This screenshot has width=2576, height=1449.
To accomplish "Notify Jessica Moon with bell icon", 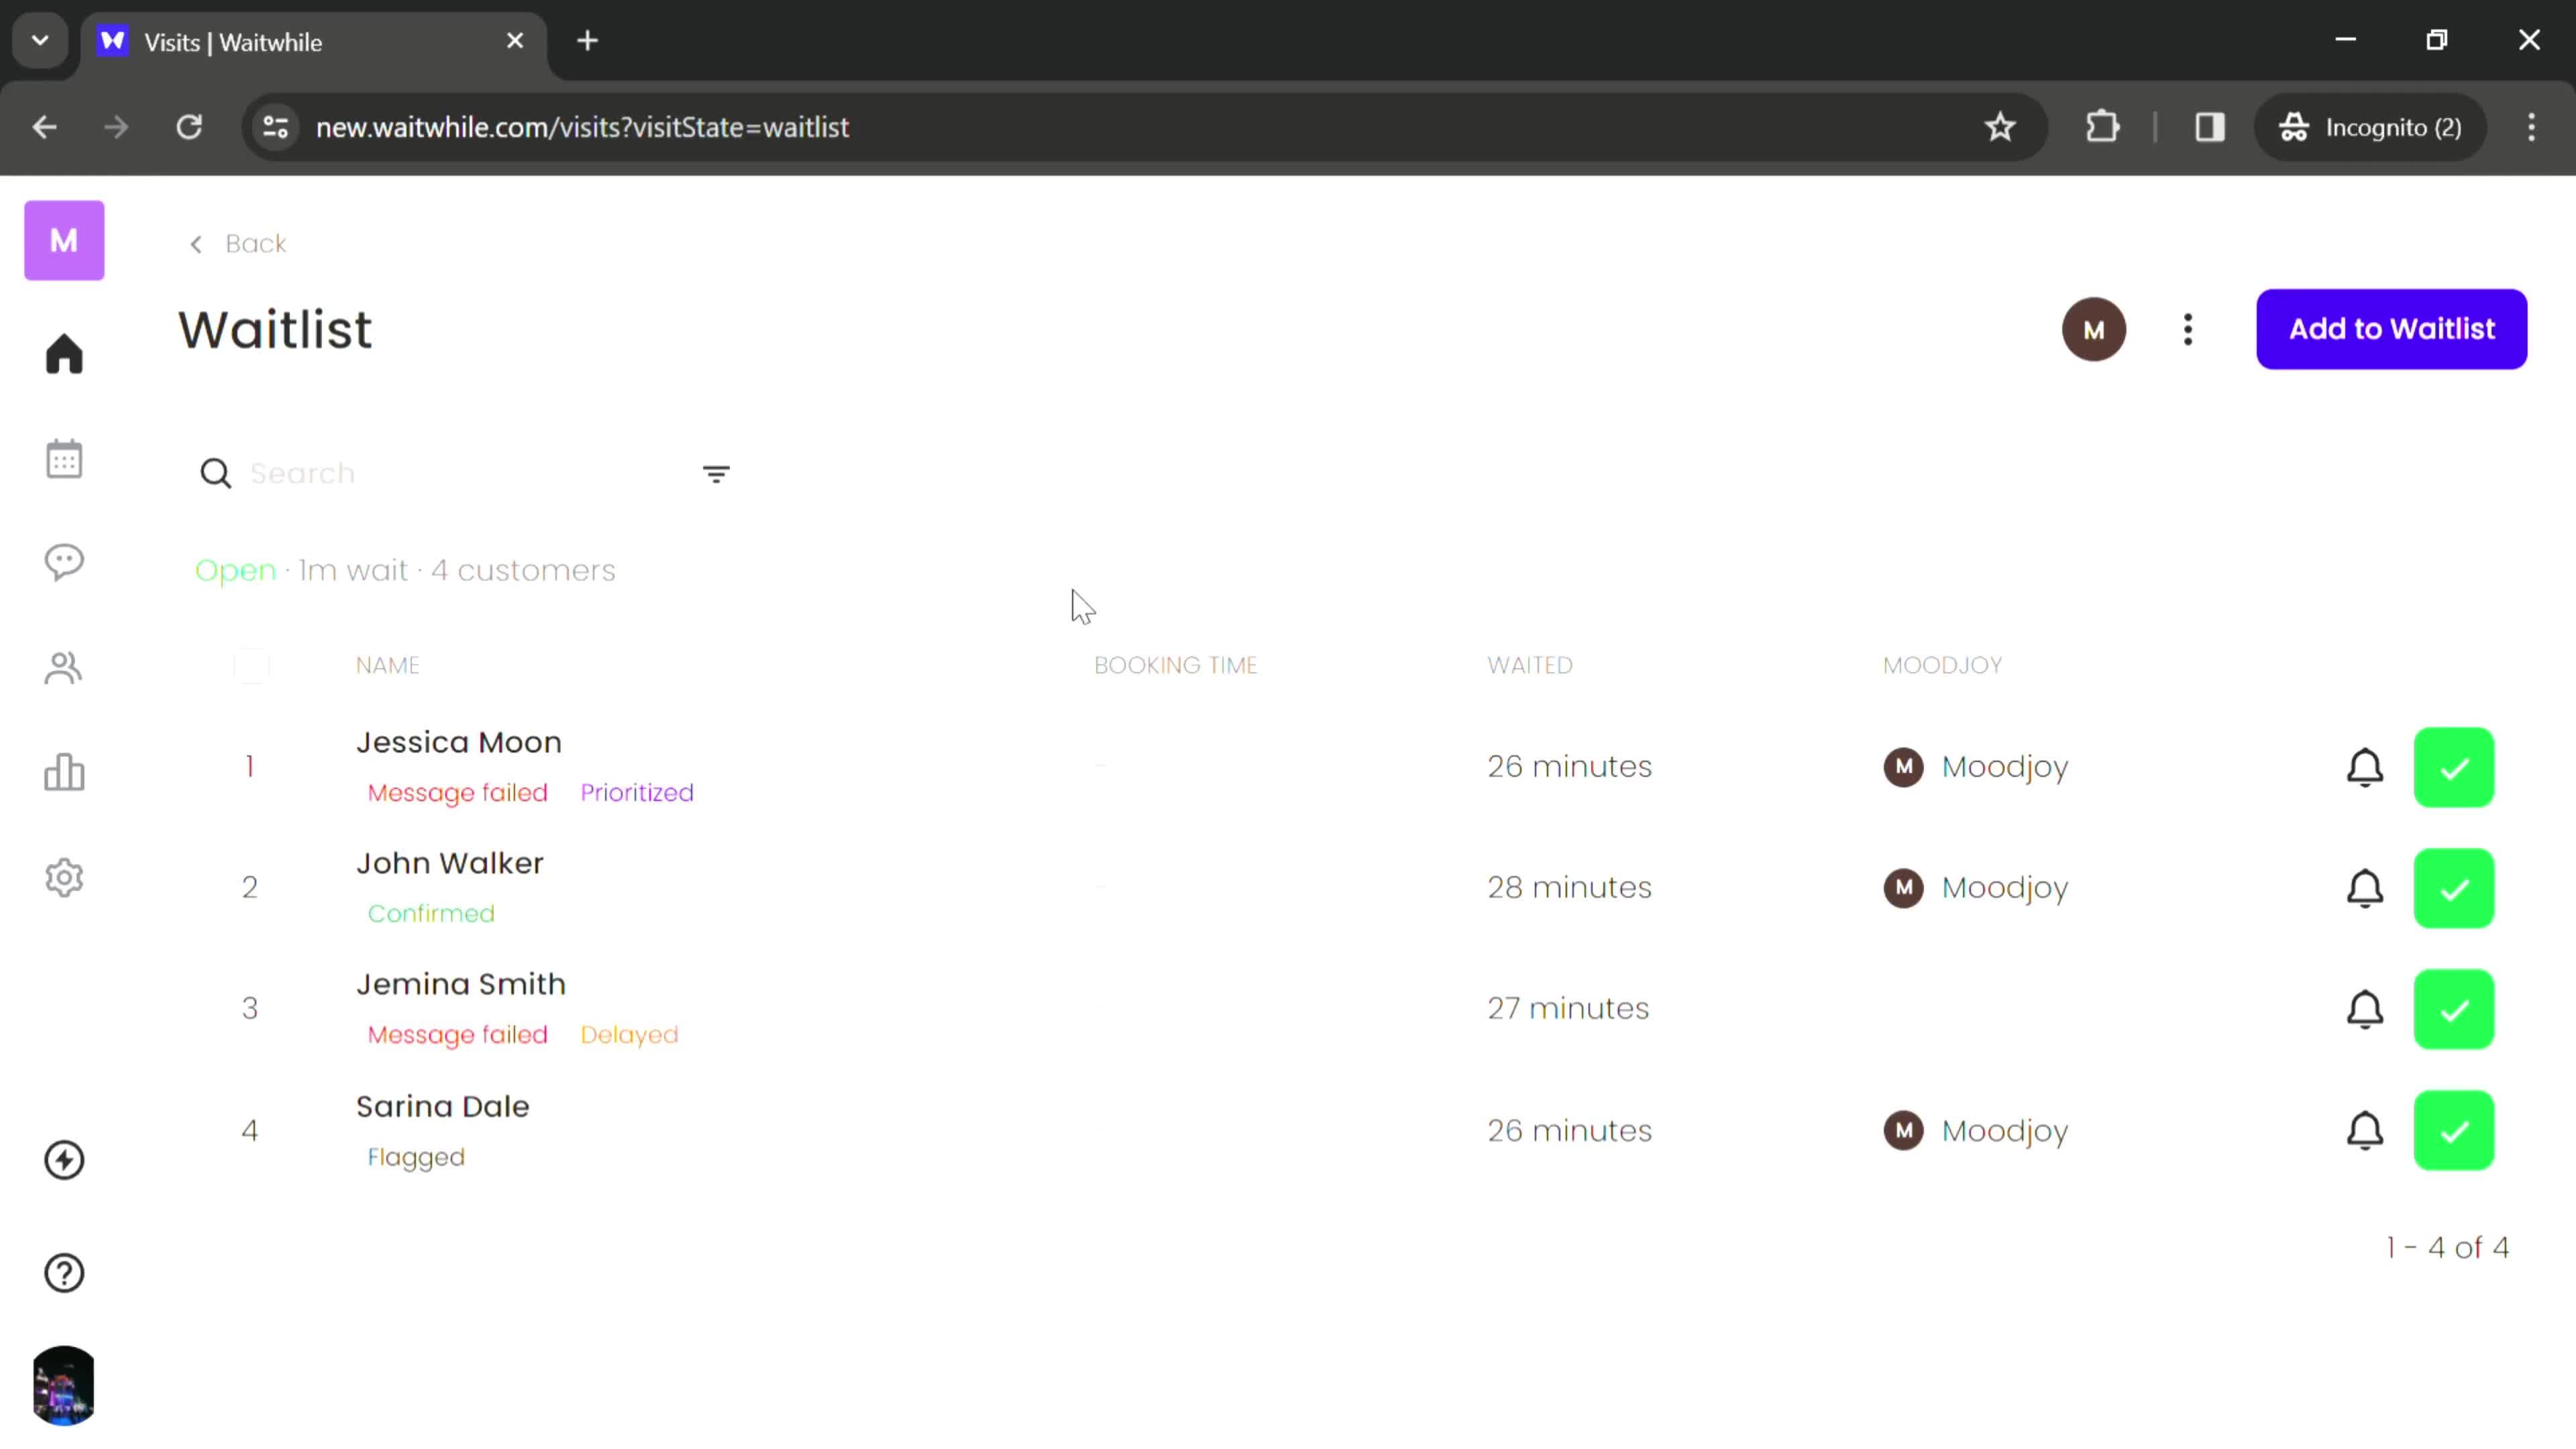I will (2365, 767).
